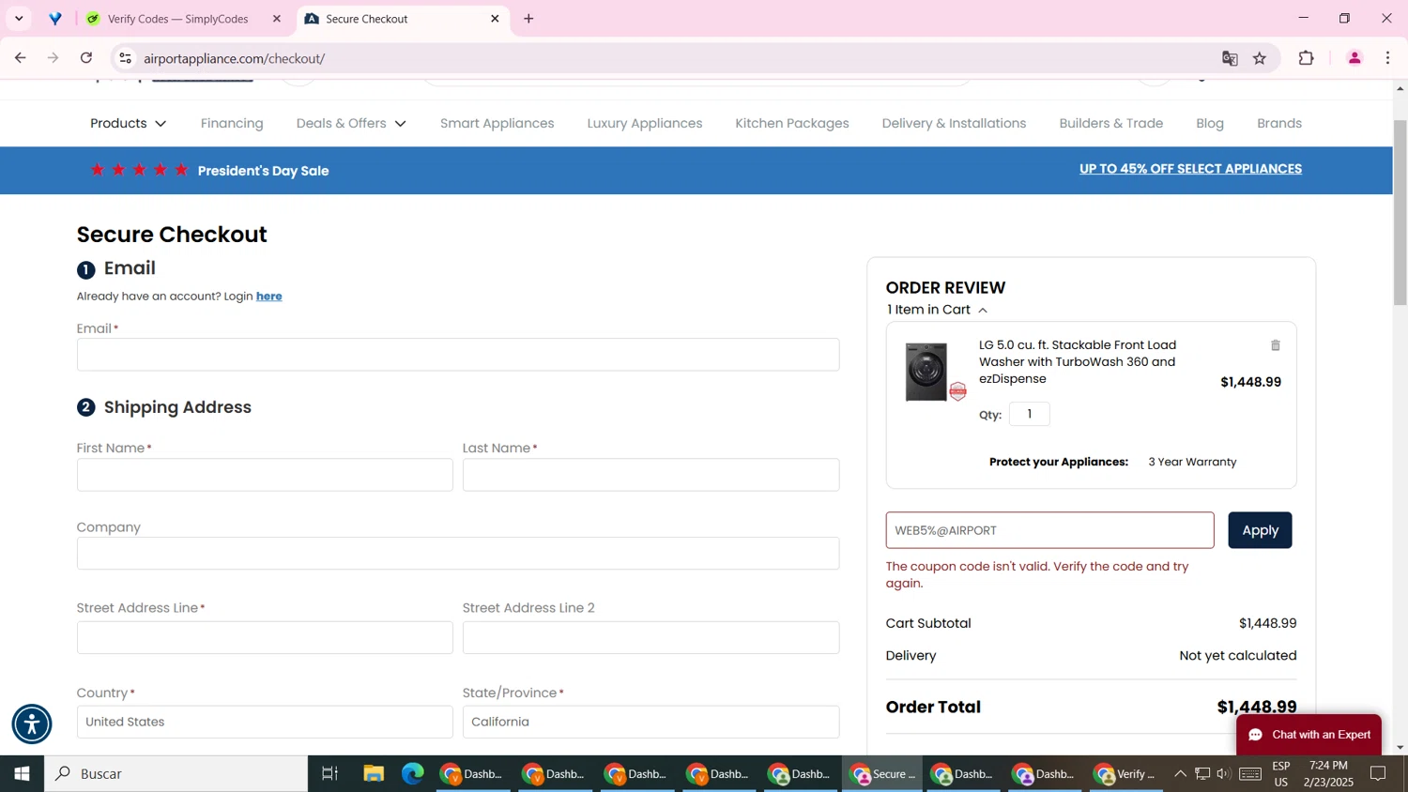1408x792 pixels.
Task: Open the Chrome three-dot menu
Action: (1387, 58)
